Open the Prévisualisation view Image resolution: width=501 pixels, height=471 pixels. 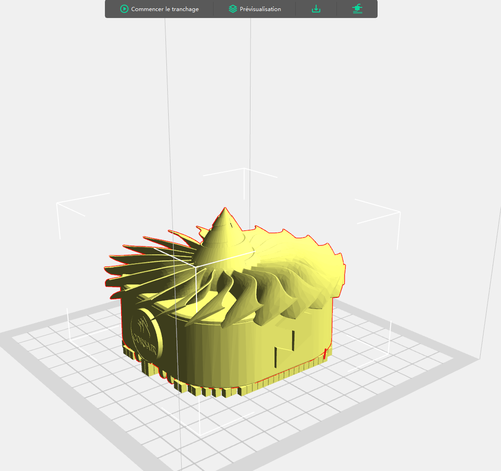[260, 9]
